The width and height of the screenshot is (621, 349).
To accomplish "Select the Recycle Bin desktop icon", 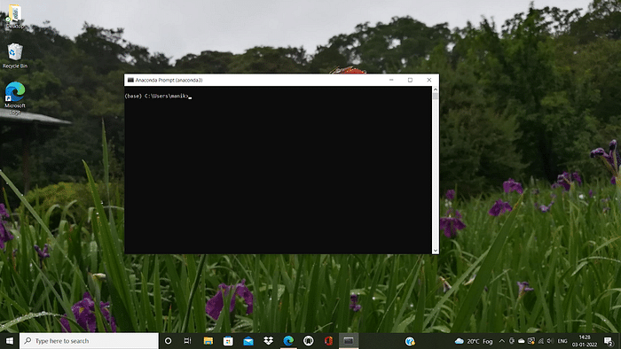I will tap(15, 56).
